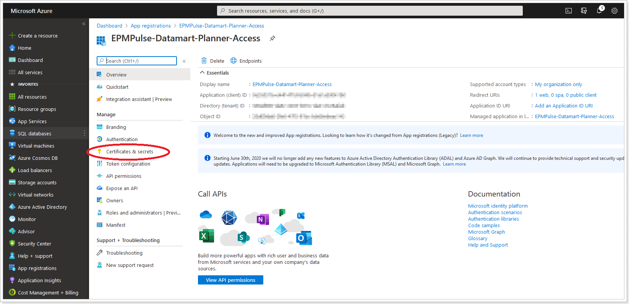This screenshot has height=304, width=629.
Task: Click the Storage accounts icon
Action: (x=12, y=182)
